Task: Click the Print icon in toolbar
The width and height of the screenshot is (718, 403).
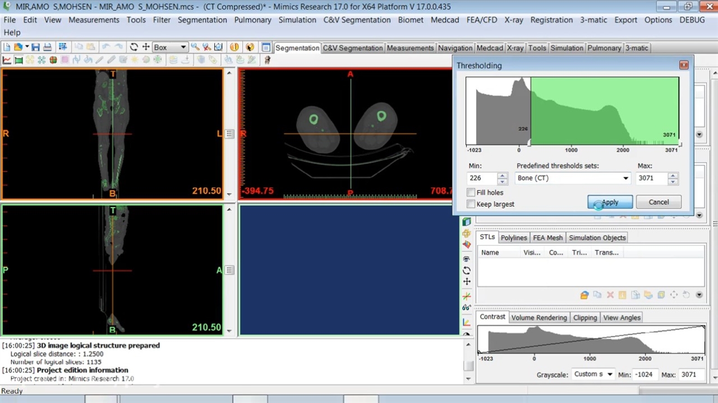Action: pyautogui.click(x=47, y=48)
